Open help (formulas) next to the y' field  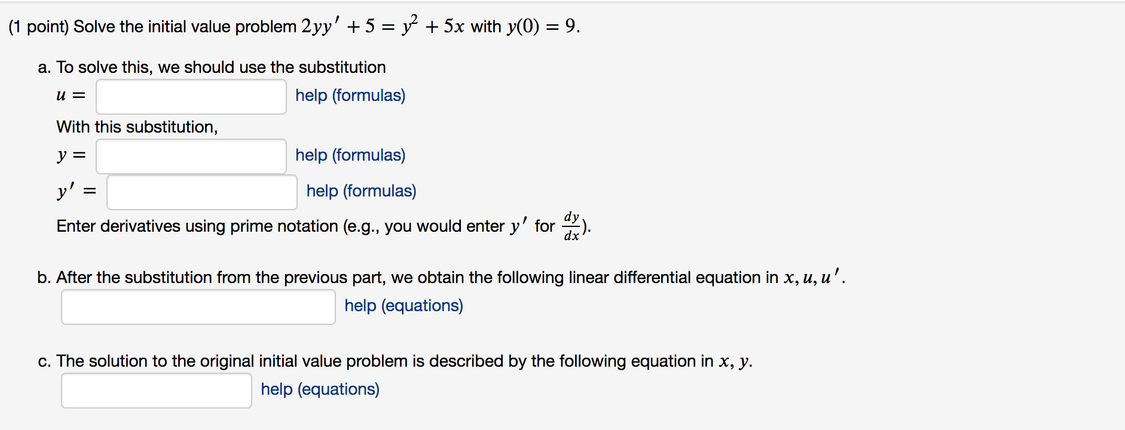click(x=360, y=191)
